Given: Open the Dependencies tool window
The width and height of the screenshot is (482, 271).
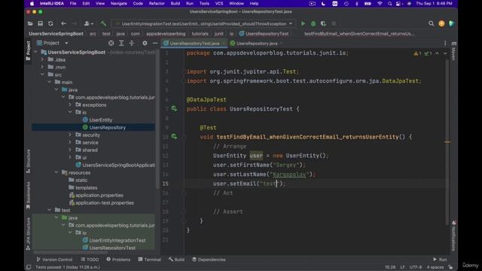Looking at the screenshot, I should pos(209,260).
